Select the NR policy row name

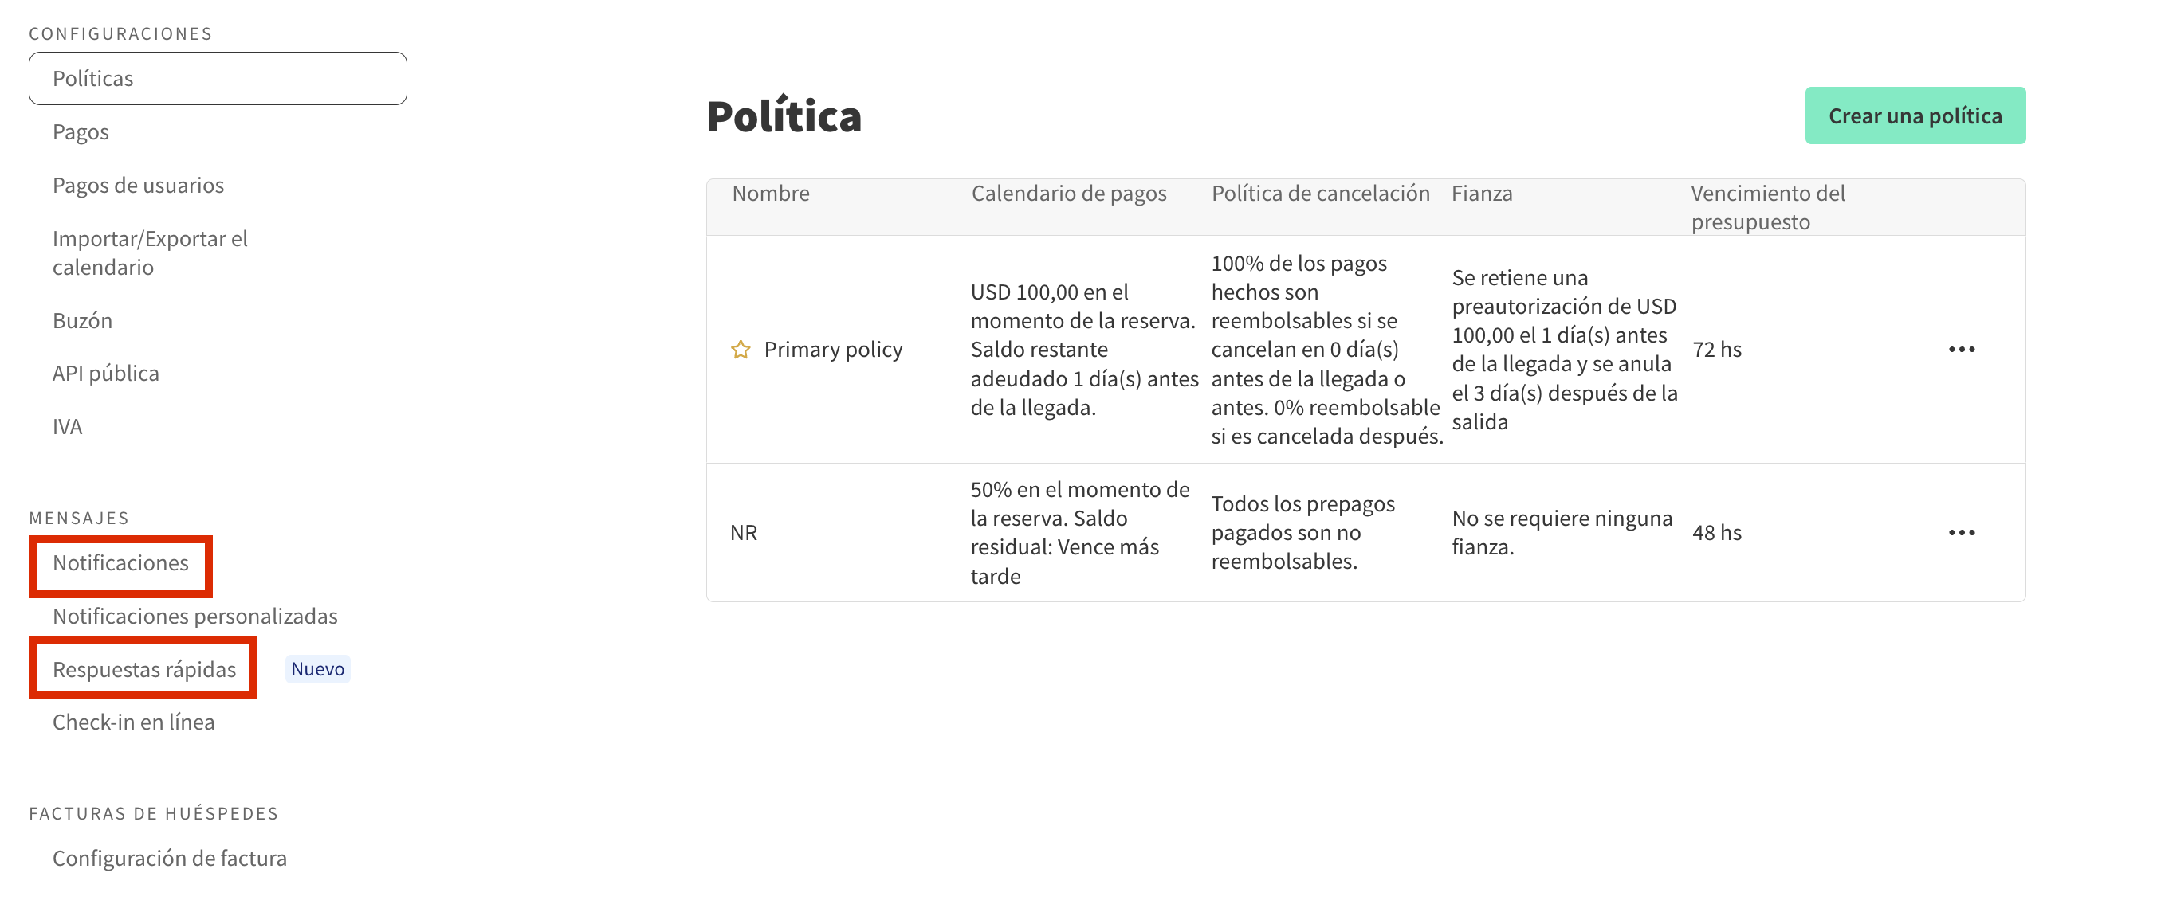744,533
